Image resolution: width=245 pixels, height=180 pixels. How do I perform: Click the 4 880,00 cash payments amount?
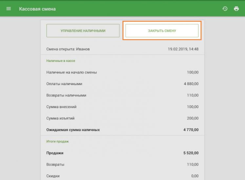coord(191,84)
